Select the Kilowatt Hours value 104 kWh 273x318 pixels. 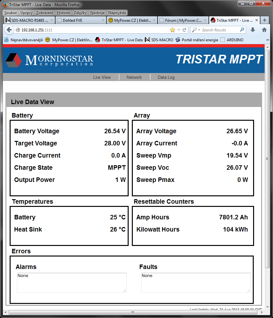235,229
